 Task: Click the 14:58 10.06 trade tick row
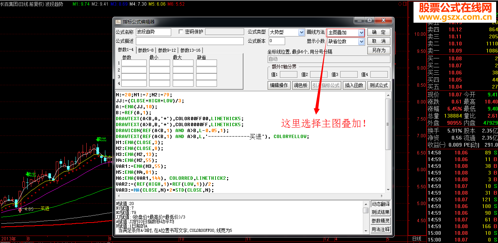(462, 153)
